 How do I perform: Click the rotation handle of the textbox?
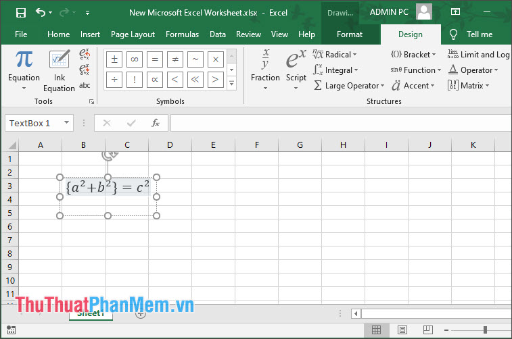[108, 155]
